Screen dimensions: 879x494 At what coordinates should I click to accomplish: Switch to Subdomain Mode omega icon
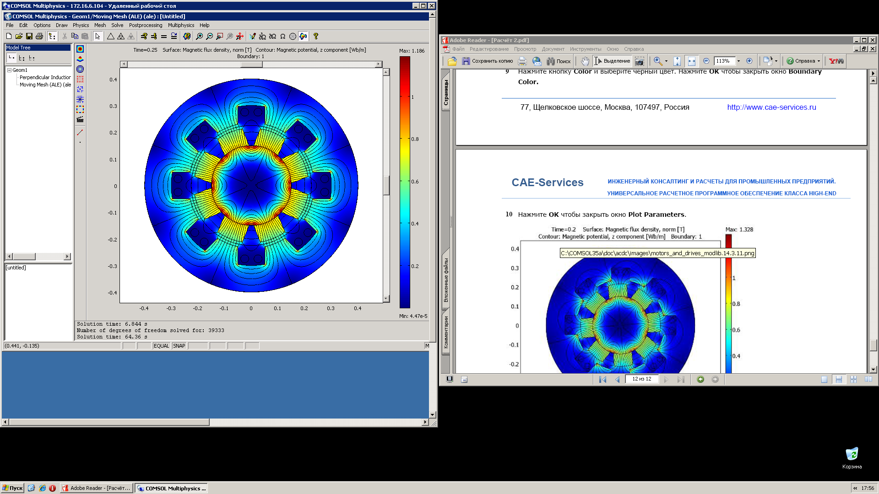[x=282, y=36]
